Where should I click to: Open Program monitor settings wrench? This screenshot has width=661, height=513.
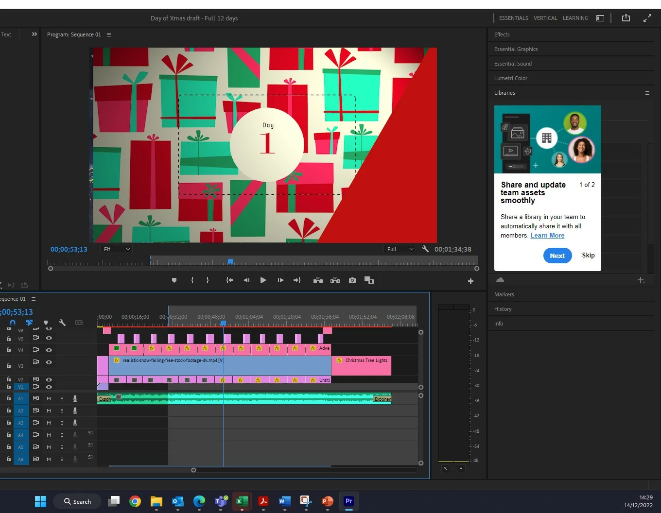click(425, 249)
